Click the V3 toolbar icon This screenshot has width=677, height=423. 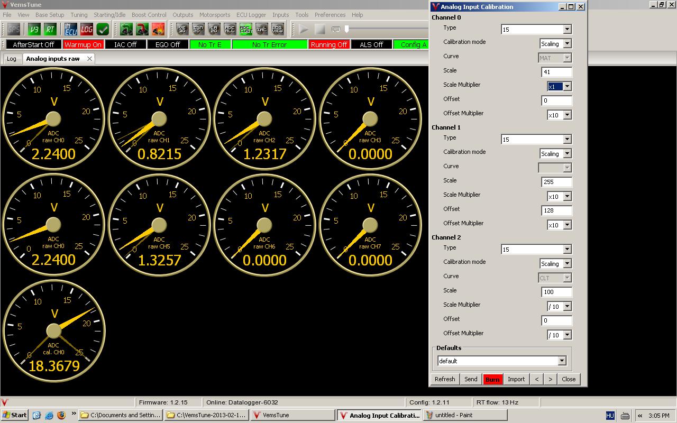tap(34, 29)
